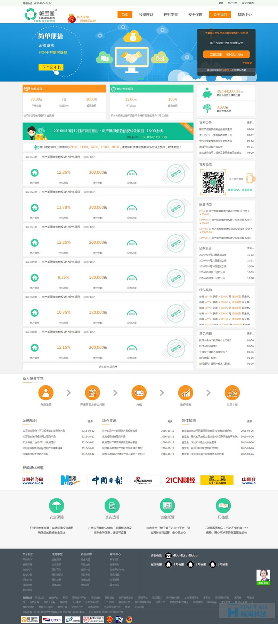
Task: Click the 选择投资 chart icon
Action: (x=186, y=393)
